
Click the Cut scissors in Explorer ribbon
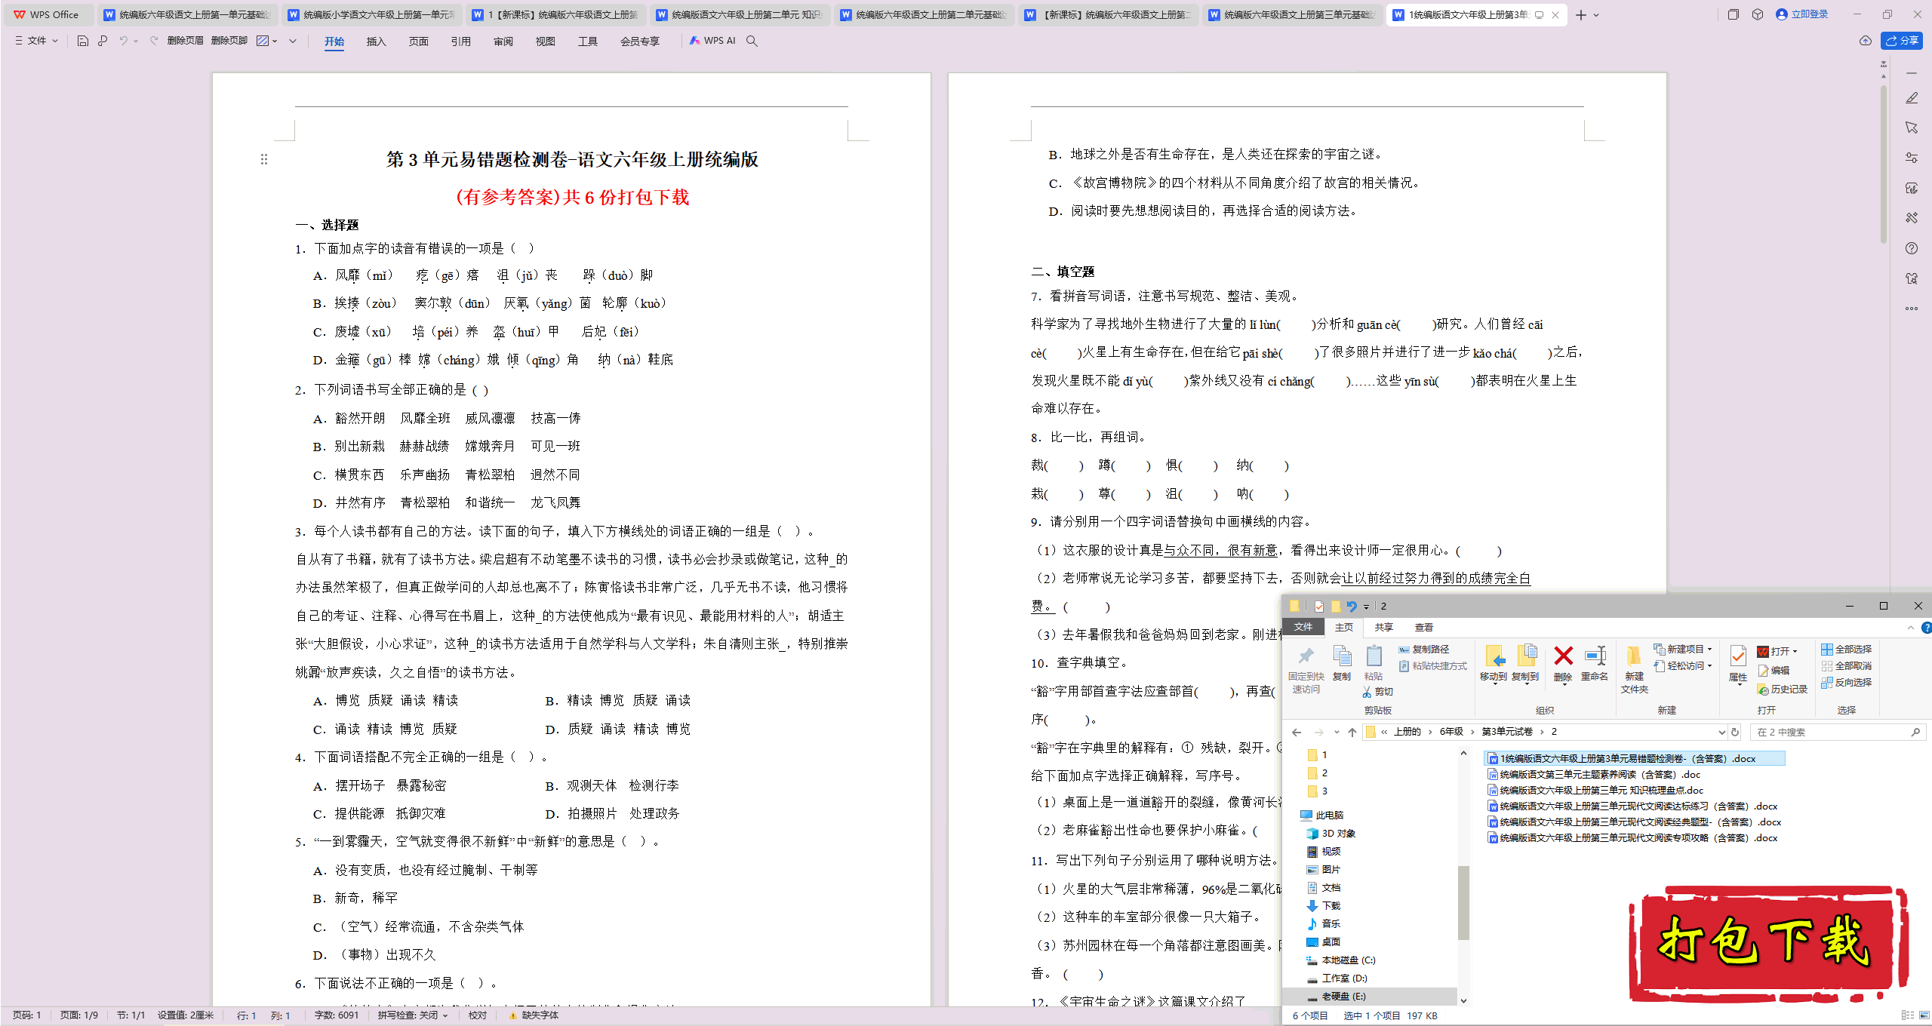(x=1378, y=692)
